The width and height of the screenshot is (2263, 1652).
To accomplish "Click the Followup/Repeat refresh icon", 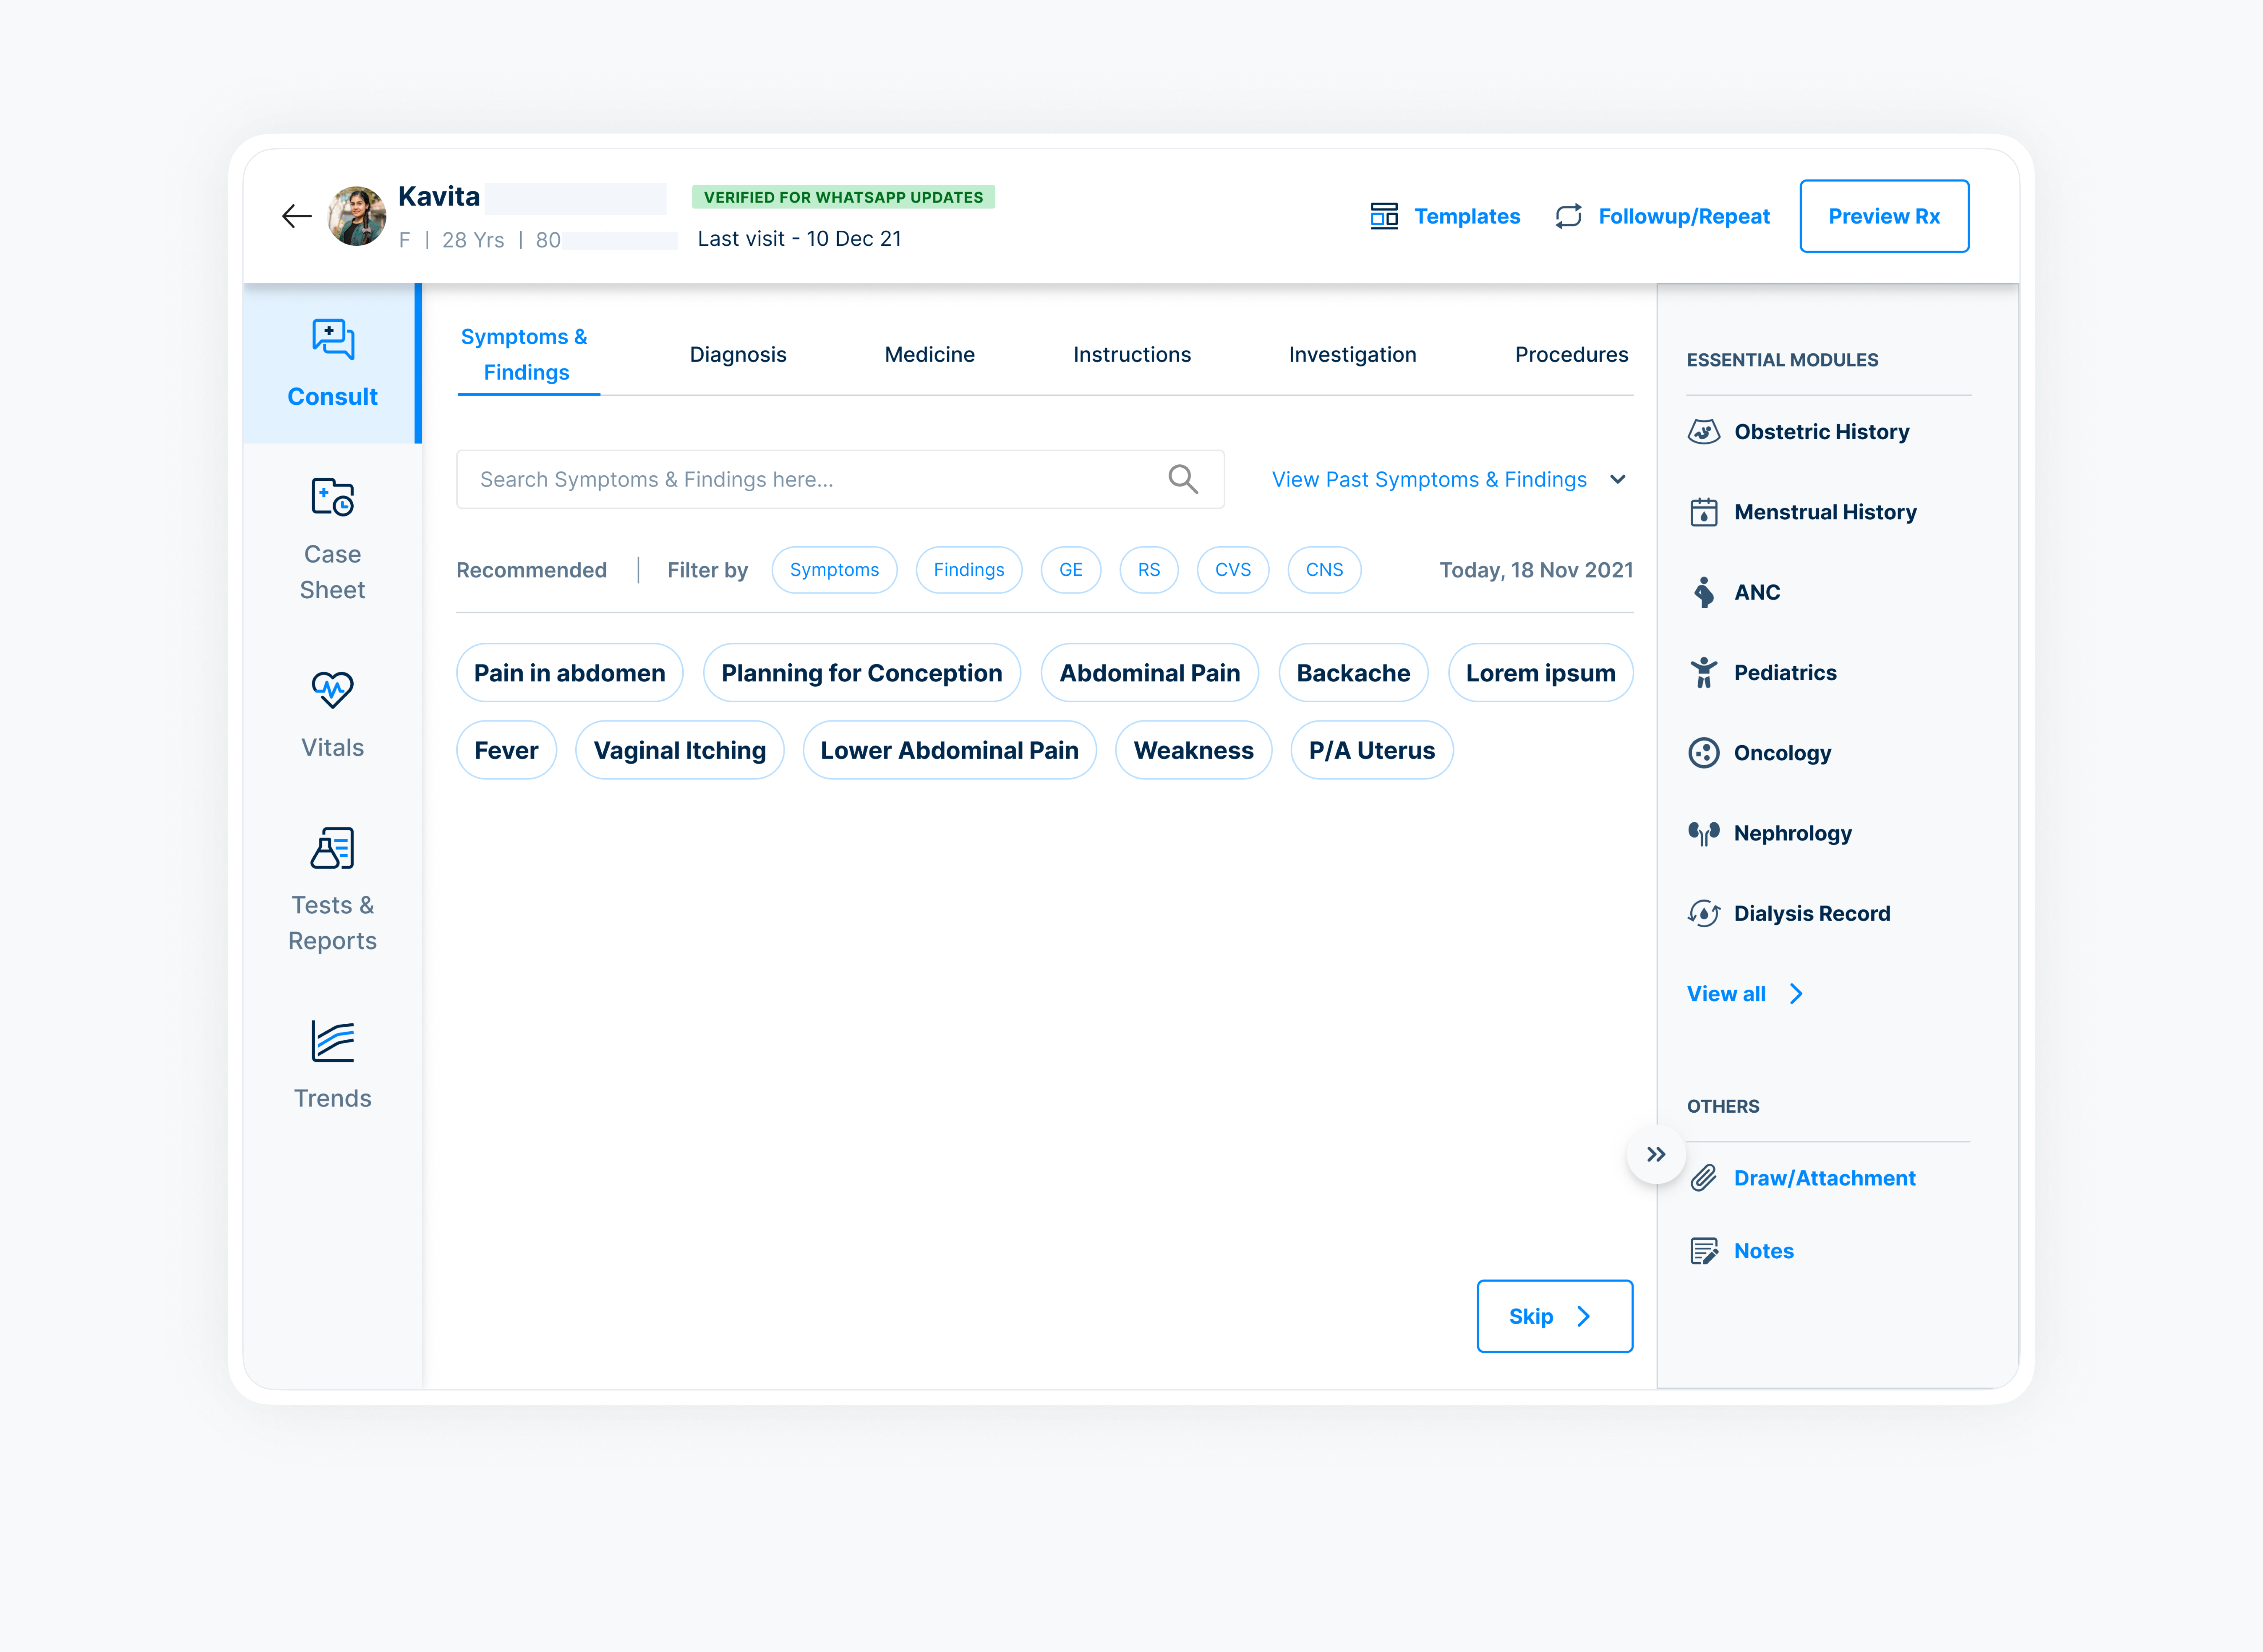I will pos(1569,216).
